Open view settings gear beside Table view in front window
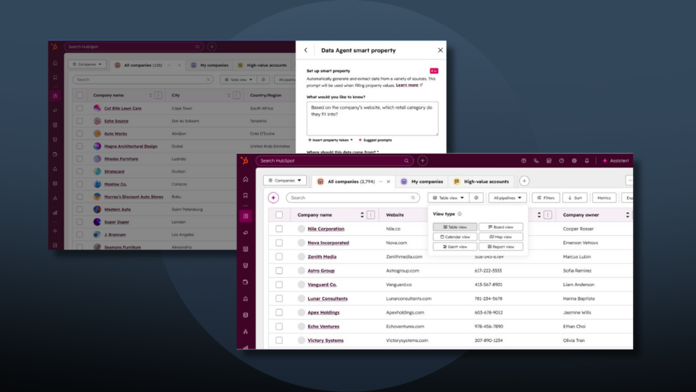The width and height of the screenshot is (696, 392). (476, 197)
